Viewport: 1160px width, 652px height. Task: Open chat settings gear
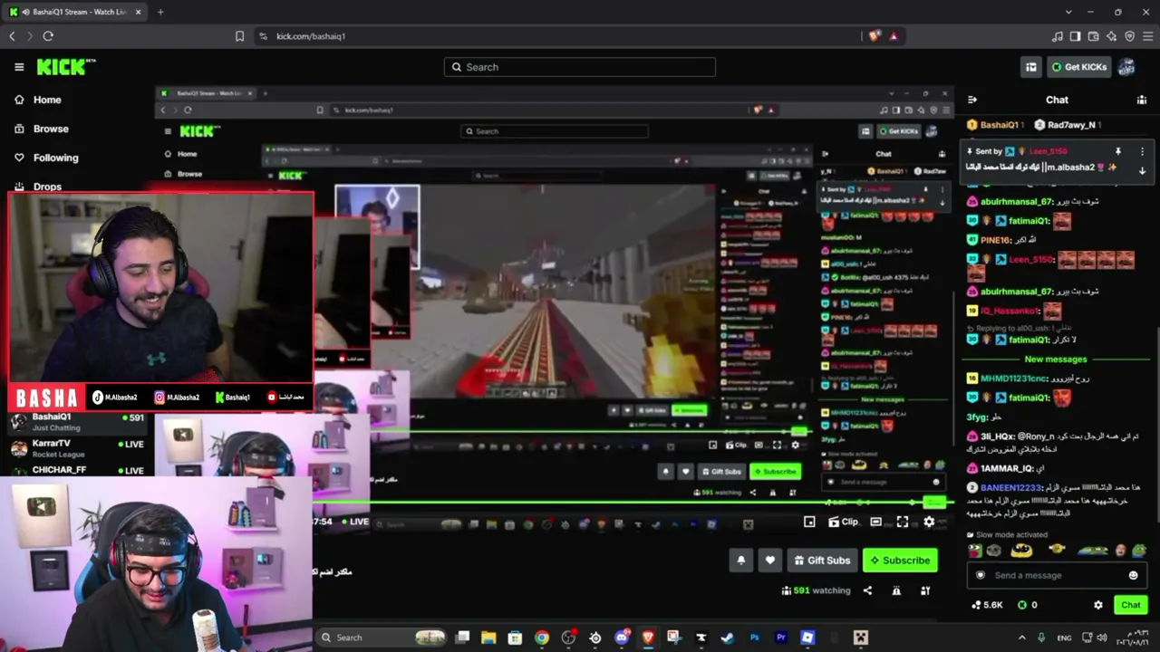click(1098, 605)
